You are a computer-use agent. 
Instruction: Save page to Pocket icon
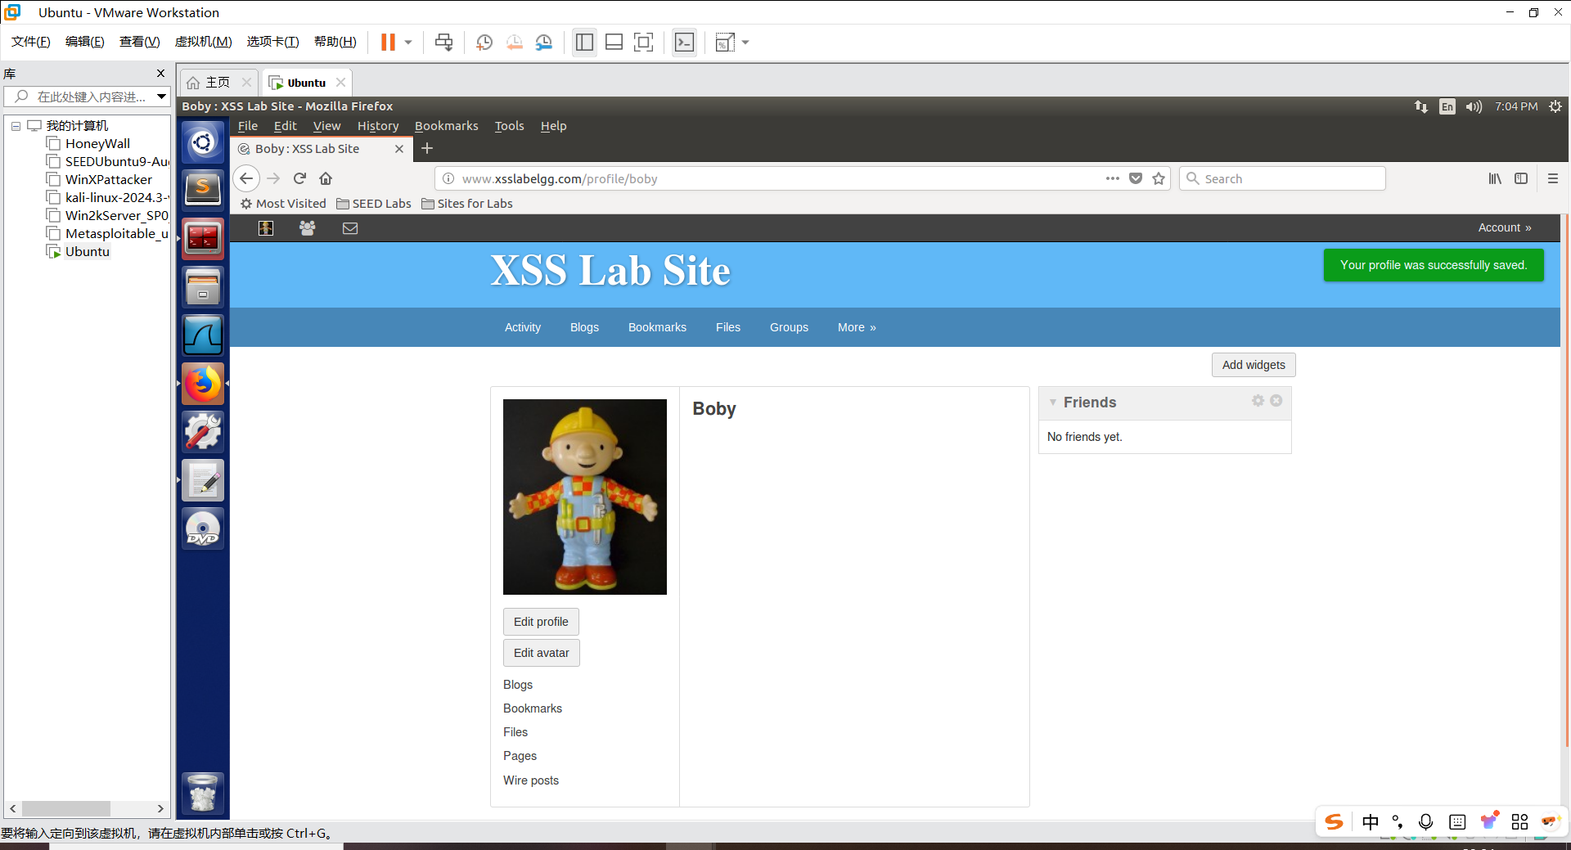point(1136,178)
